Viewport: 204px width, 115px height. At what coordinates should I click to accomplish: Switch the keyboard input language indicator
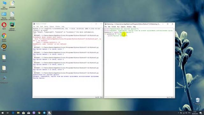click(x=189, y=113)
